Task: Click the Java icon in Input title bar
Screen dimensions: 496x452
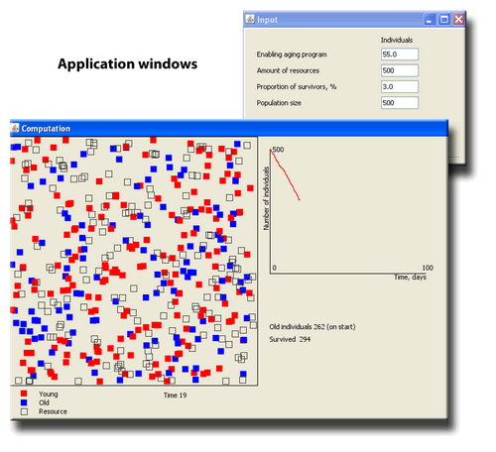Action: 250,20
